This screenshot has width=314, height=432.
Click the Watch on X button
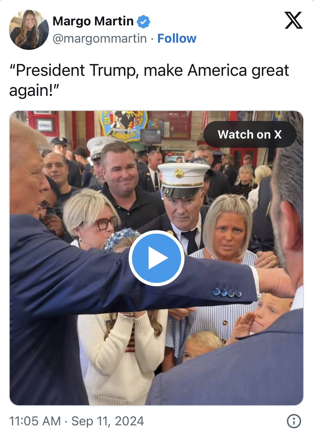pyautogui.click(x=250, y=134)
